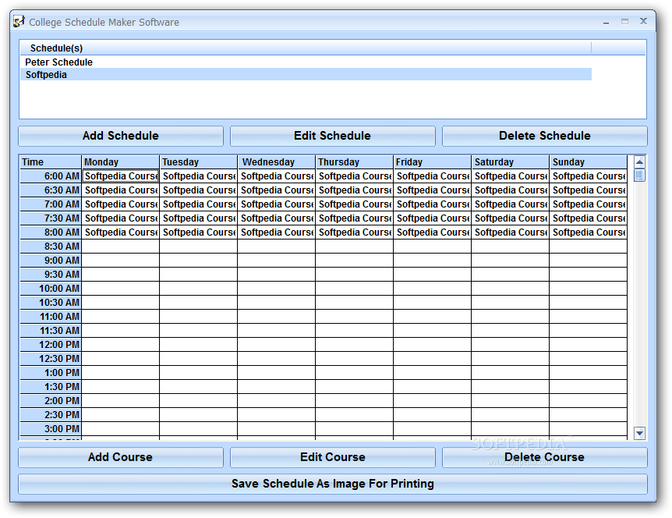Screen dimensions: 672x518
Task: Select the 11:30 AM row header
Action: (x=51, y=331)
